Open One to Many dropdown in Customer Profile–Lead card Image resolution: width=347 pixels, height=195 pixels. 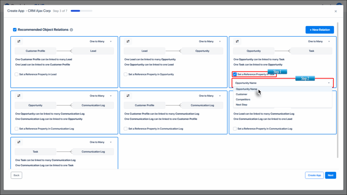click(101, 41)
